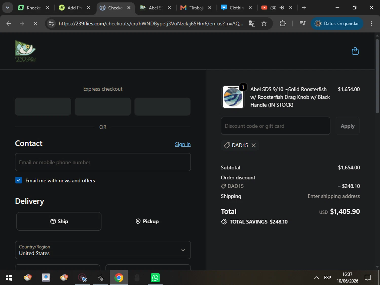Switch to the Clothin tab
380x285 pixels.
click(236, 8)
